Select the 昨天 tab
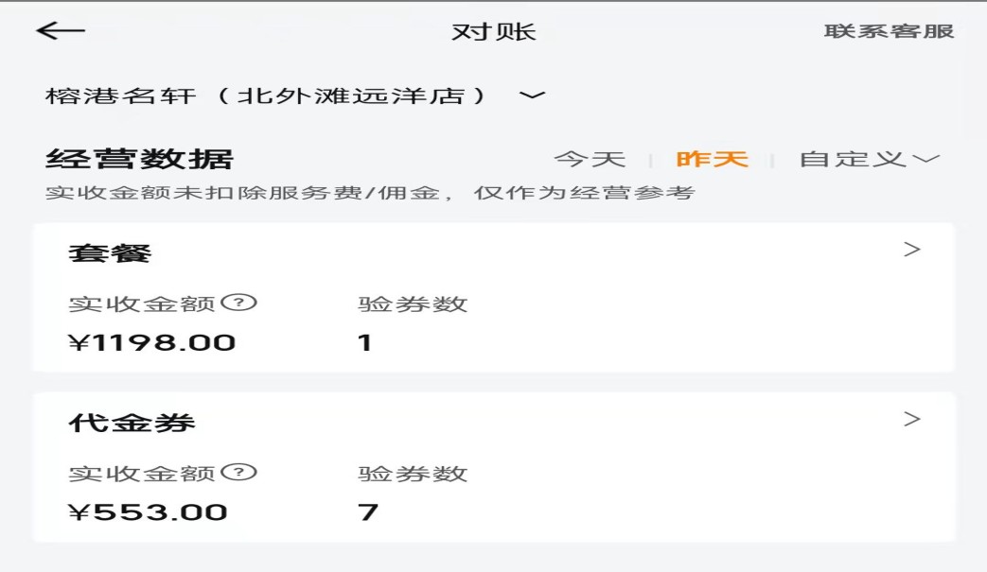Screen dimensions: 987x572 [x=712, y=159]
